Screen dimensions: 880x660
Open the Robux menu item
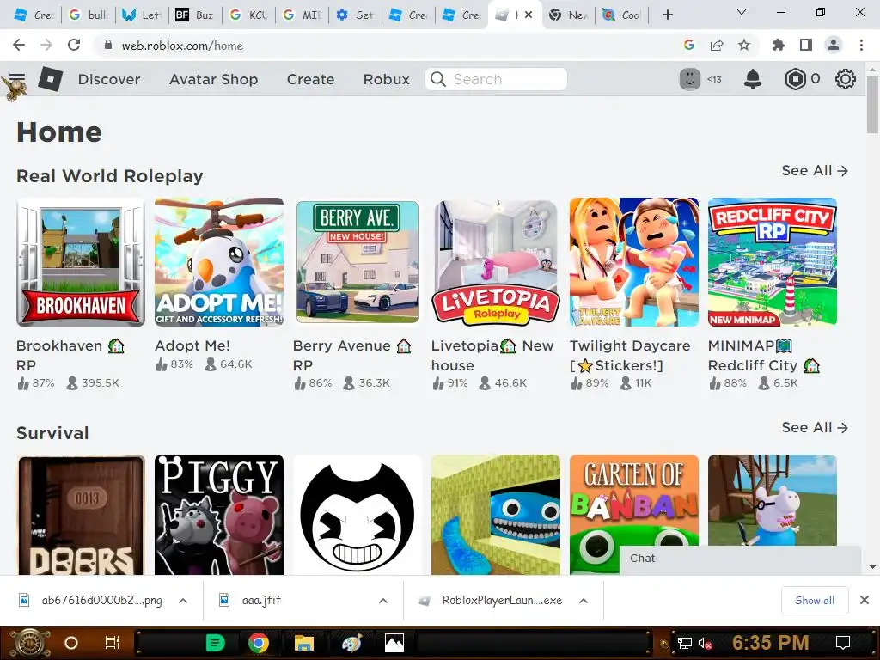386,79
